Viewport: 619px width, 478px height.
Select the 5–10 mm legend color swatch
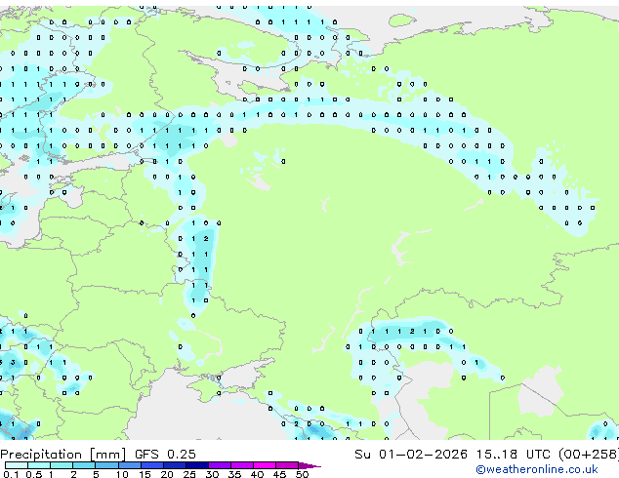pyautogui.click(x=106, y=465)
